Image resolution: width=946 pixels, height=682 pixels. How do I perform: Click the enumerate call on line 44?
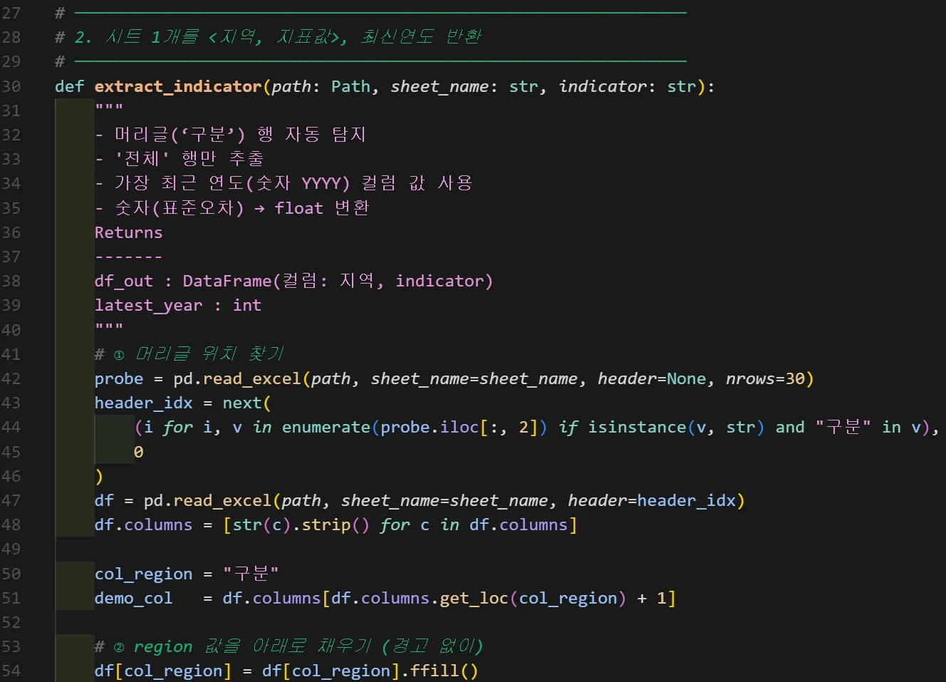326,427
